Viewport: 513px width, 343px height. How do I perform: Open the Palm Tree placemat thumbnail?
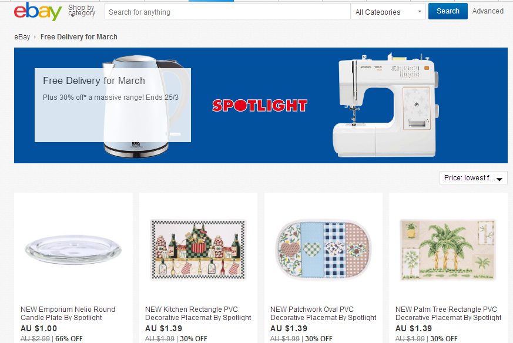click(x=448, y=250)
